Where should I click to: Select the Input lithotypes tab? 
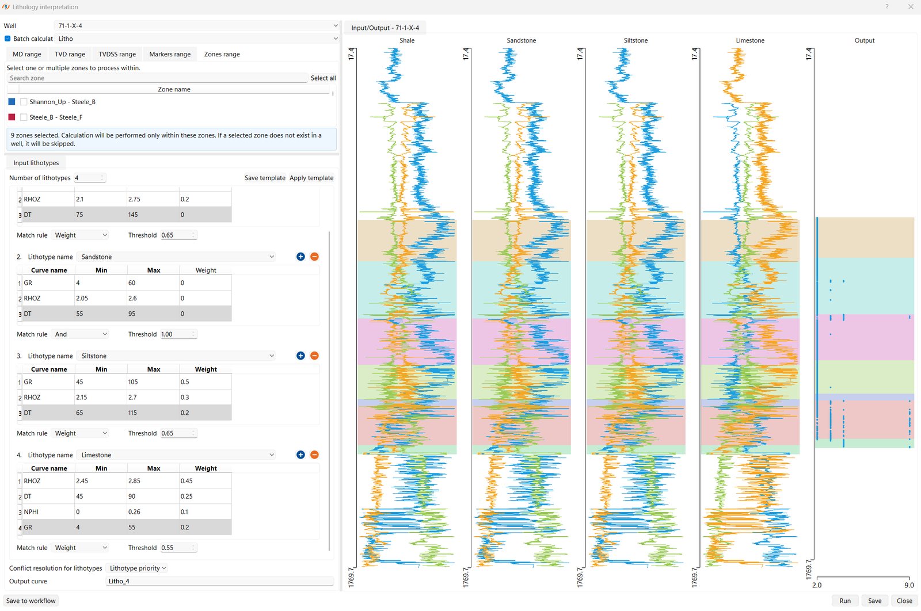click(36, 163)
